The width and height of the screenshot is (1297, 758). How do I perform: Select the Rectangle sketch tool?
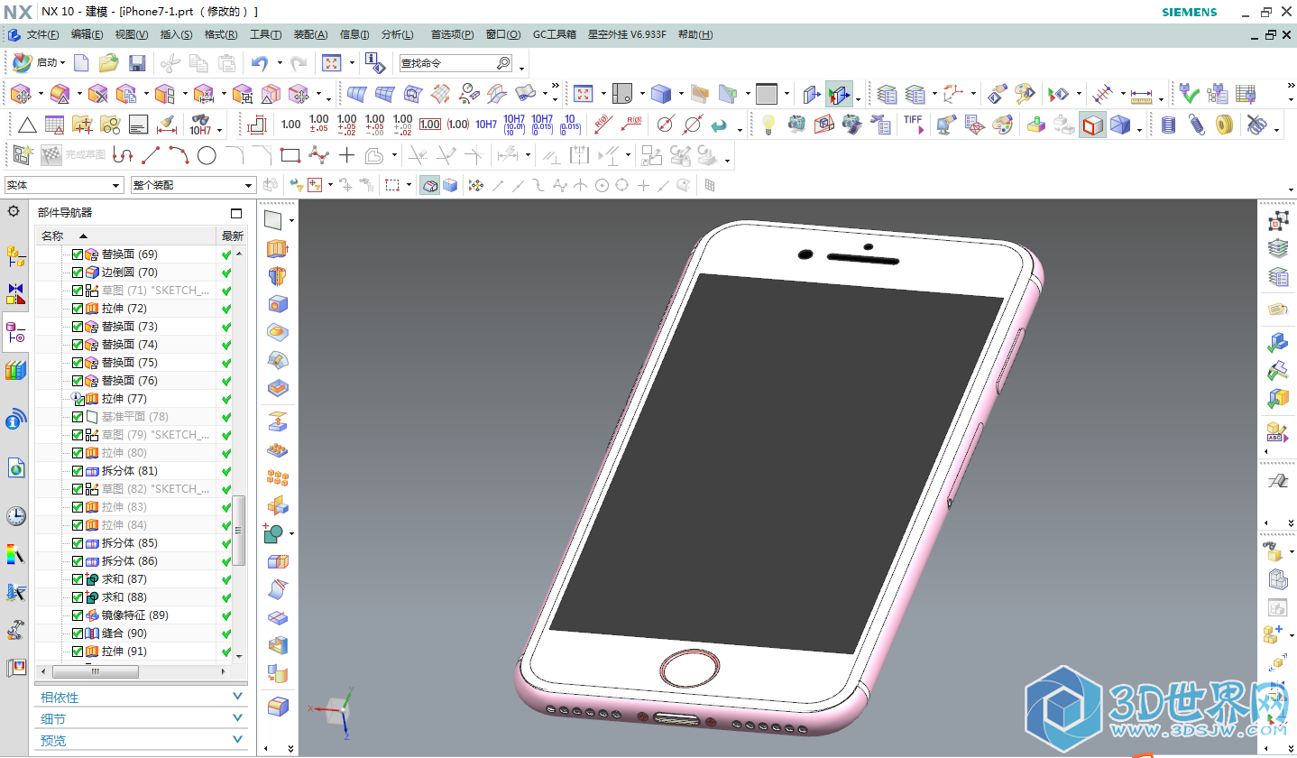coord(290,155)
